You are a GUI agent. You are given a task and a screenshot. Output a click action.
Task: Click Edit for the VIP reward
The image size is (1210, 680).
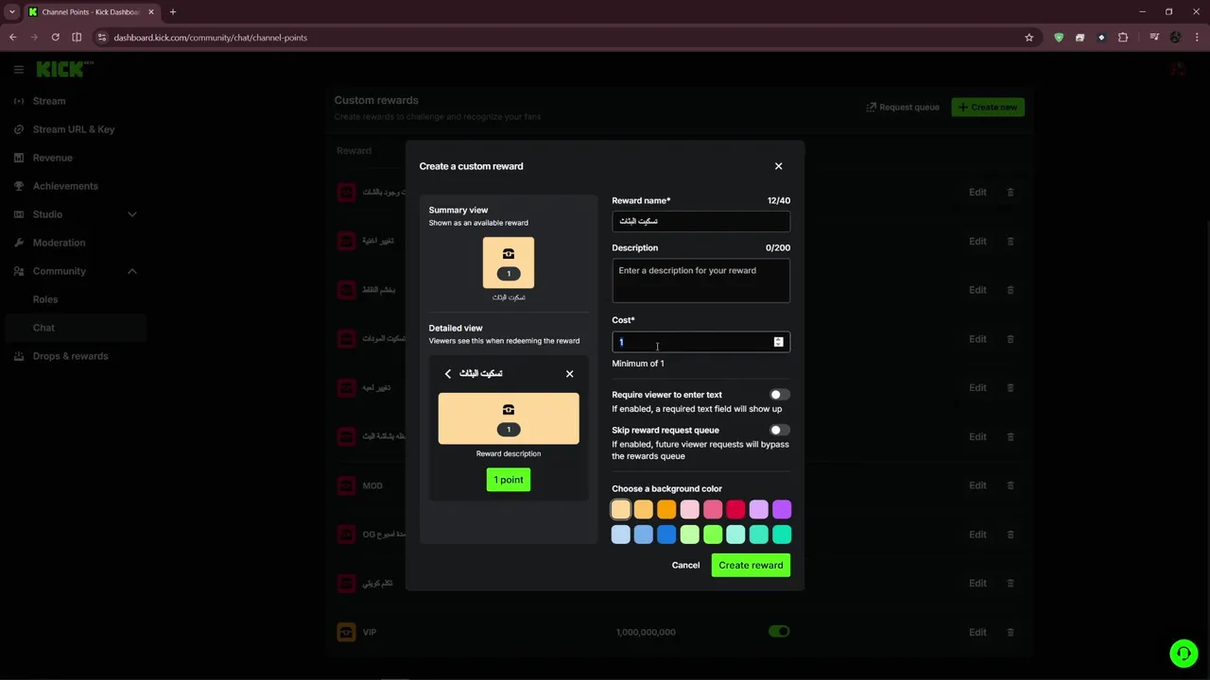[x=977, y=632]
